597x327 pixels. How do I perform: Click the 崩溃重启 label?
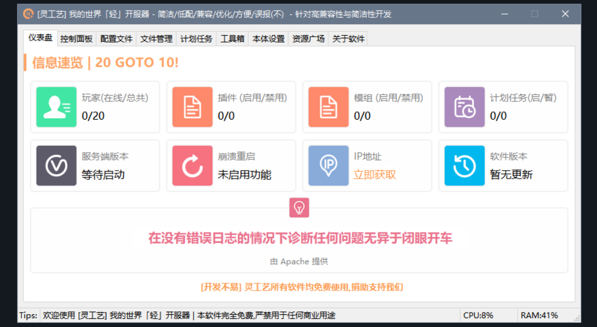[236, 157]
